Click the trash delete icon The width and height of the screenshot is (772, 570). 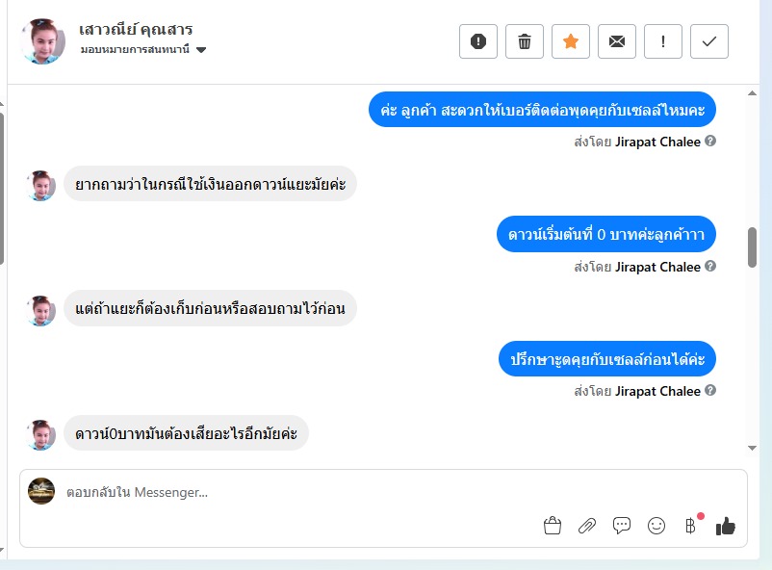pyautogui.click(x=525, y=41)
